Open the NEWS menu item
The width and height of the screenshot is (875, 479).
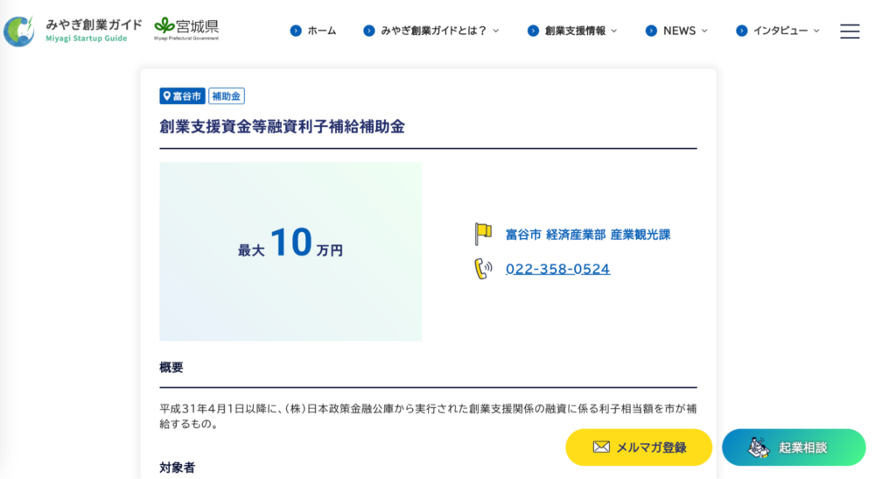[679, 31]
